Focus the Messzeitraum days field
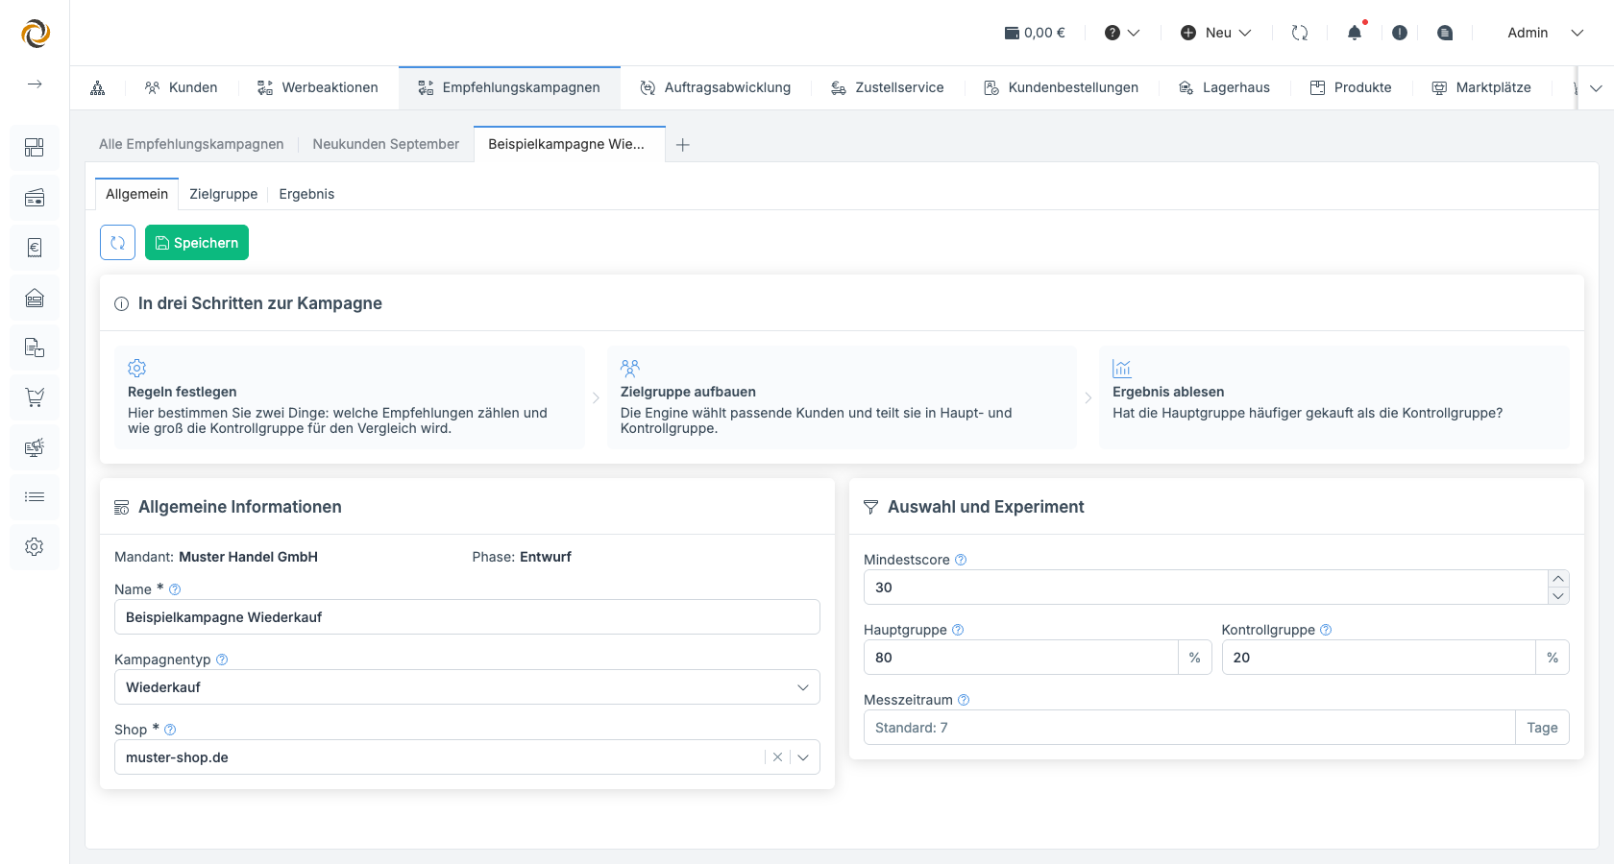 pos(1189,728)
